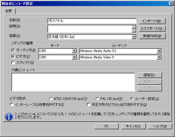This screenshot has width=175, height=137.
Task: Click the 対象ビット レート list box
Action: click(x=73, y=82)
